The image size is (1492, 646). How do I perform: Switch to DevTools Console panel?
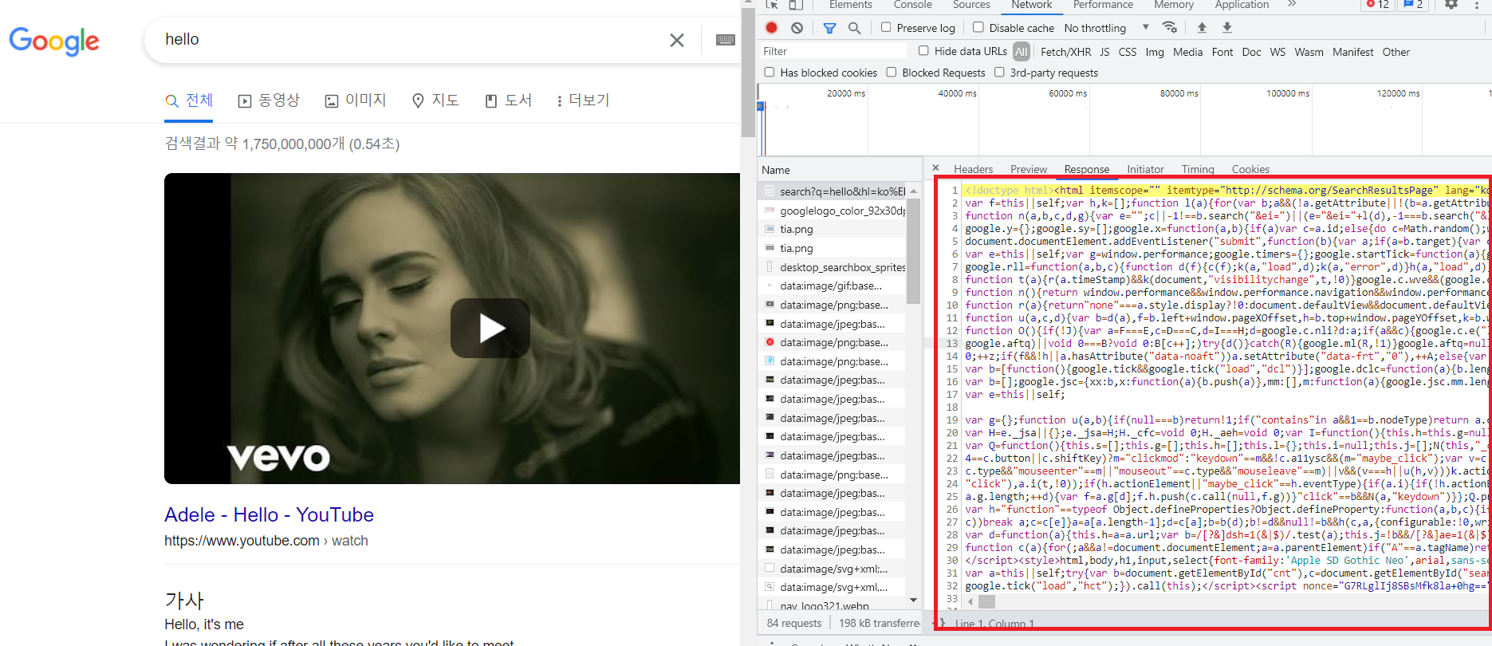[x=912, y=5]
